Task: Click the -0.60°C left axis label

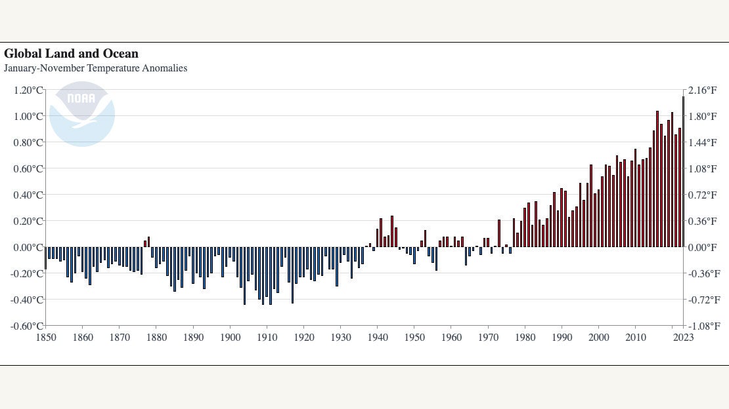Action: click(x=28, y=326)
